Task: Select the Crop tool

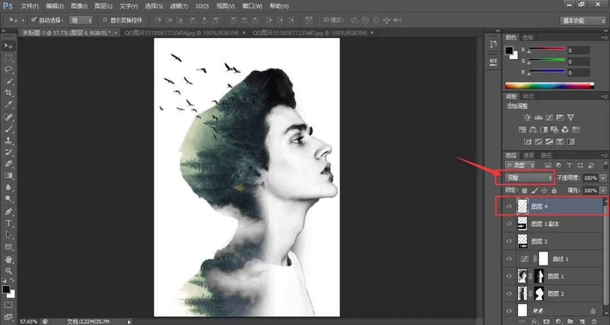Action: point(8,93)
